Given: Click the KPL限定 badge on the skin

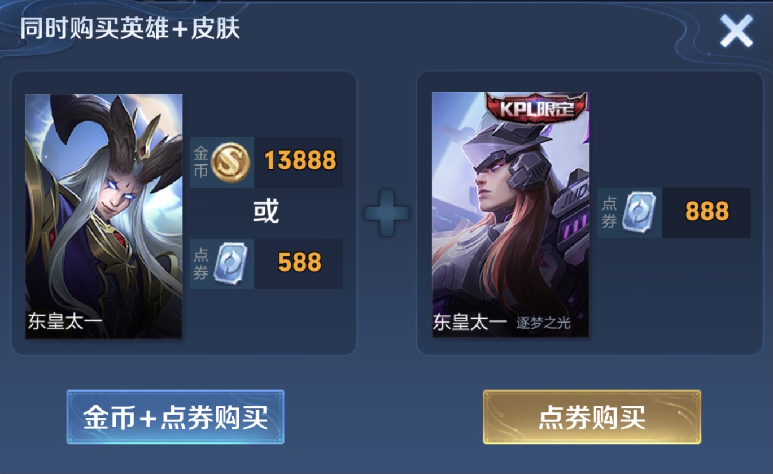Looking at the screenshot, I should click(x=536, y=107).
